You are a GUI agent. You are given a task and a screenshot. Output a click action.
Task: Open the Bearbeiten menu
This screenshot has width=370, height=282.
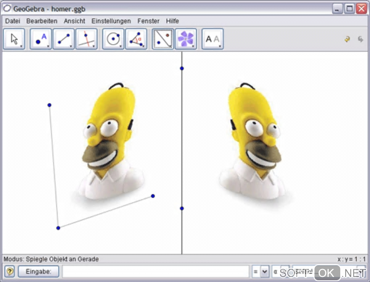pyautogui.click(x=42, y=21)
